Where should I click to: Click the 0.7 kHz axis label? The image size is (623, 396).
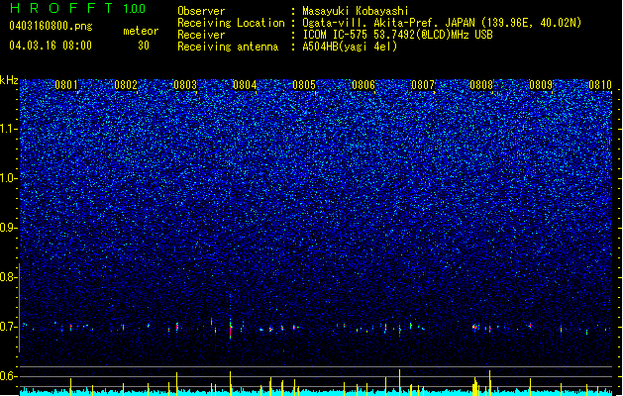[x=9, y=327]
